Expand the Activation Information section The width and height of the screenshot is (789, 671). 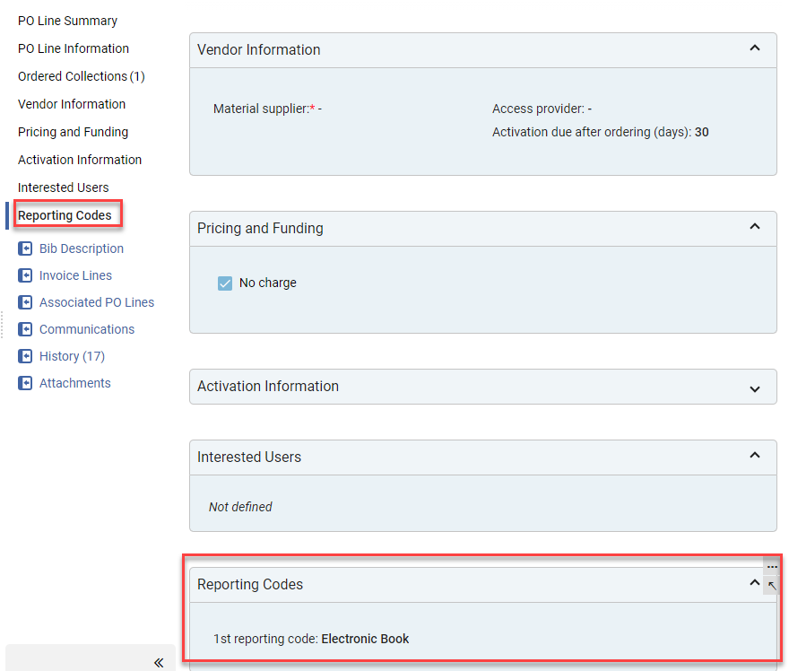755,389
